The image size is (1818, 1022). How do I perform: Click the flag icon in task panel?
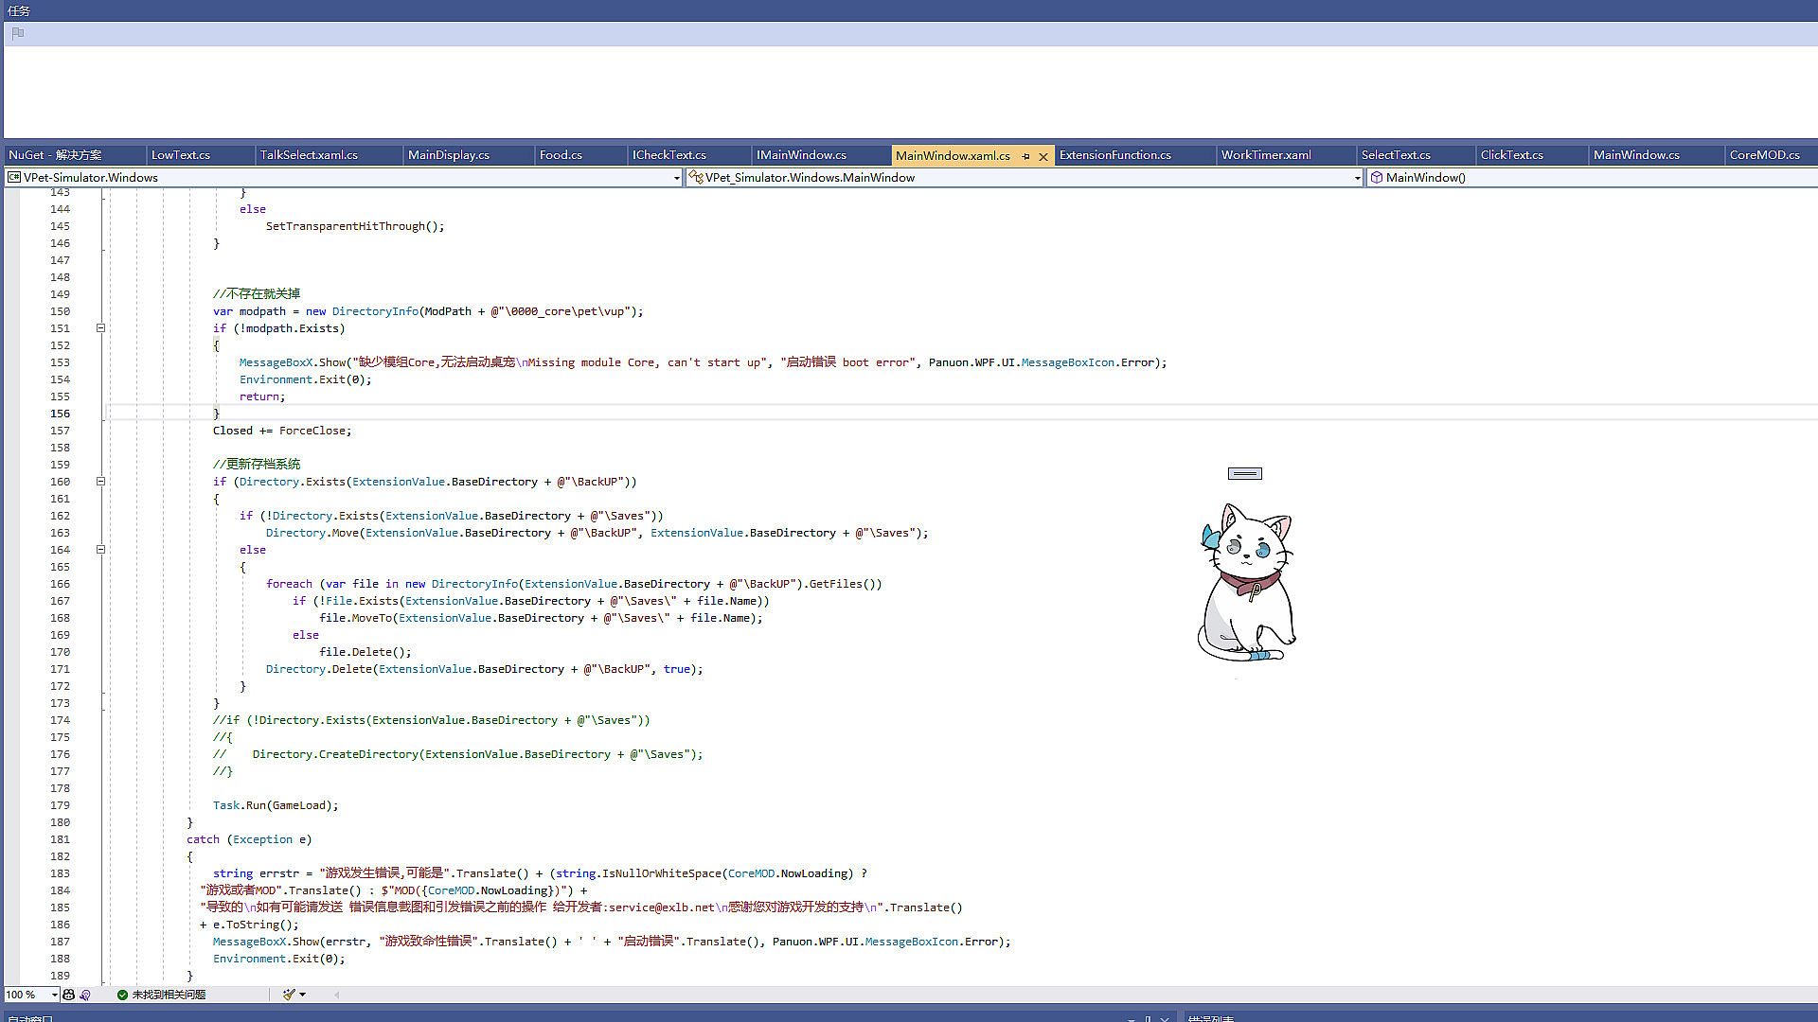click(x=18, y=33)
